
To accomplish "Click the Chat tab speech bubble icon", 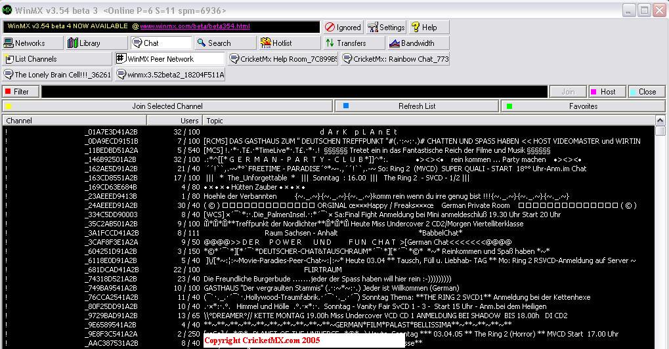I will pyautogui.click(x=137, y=43).
